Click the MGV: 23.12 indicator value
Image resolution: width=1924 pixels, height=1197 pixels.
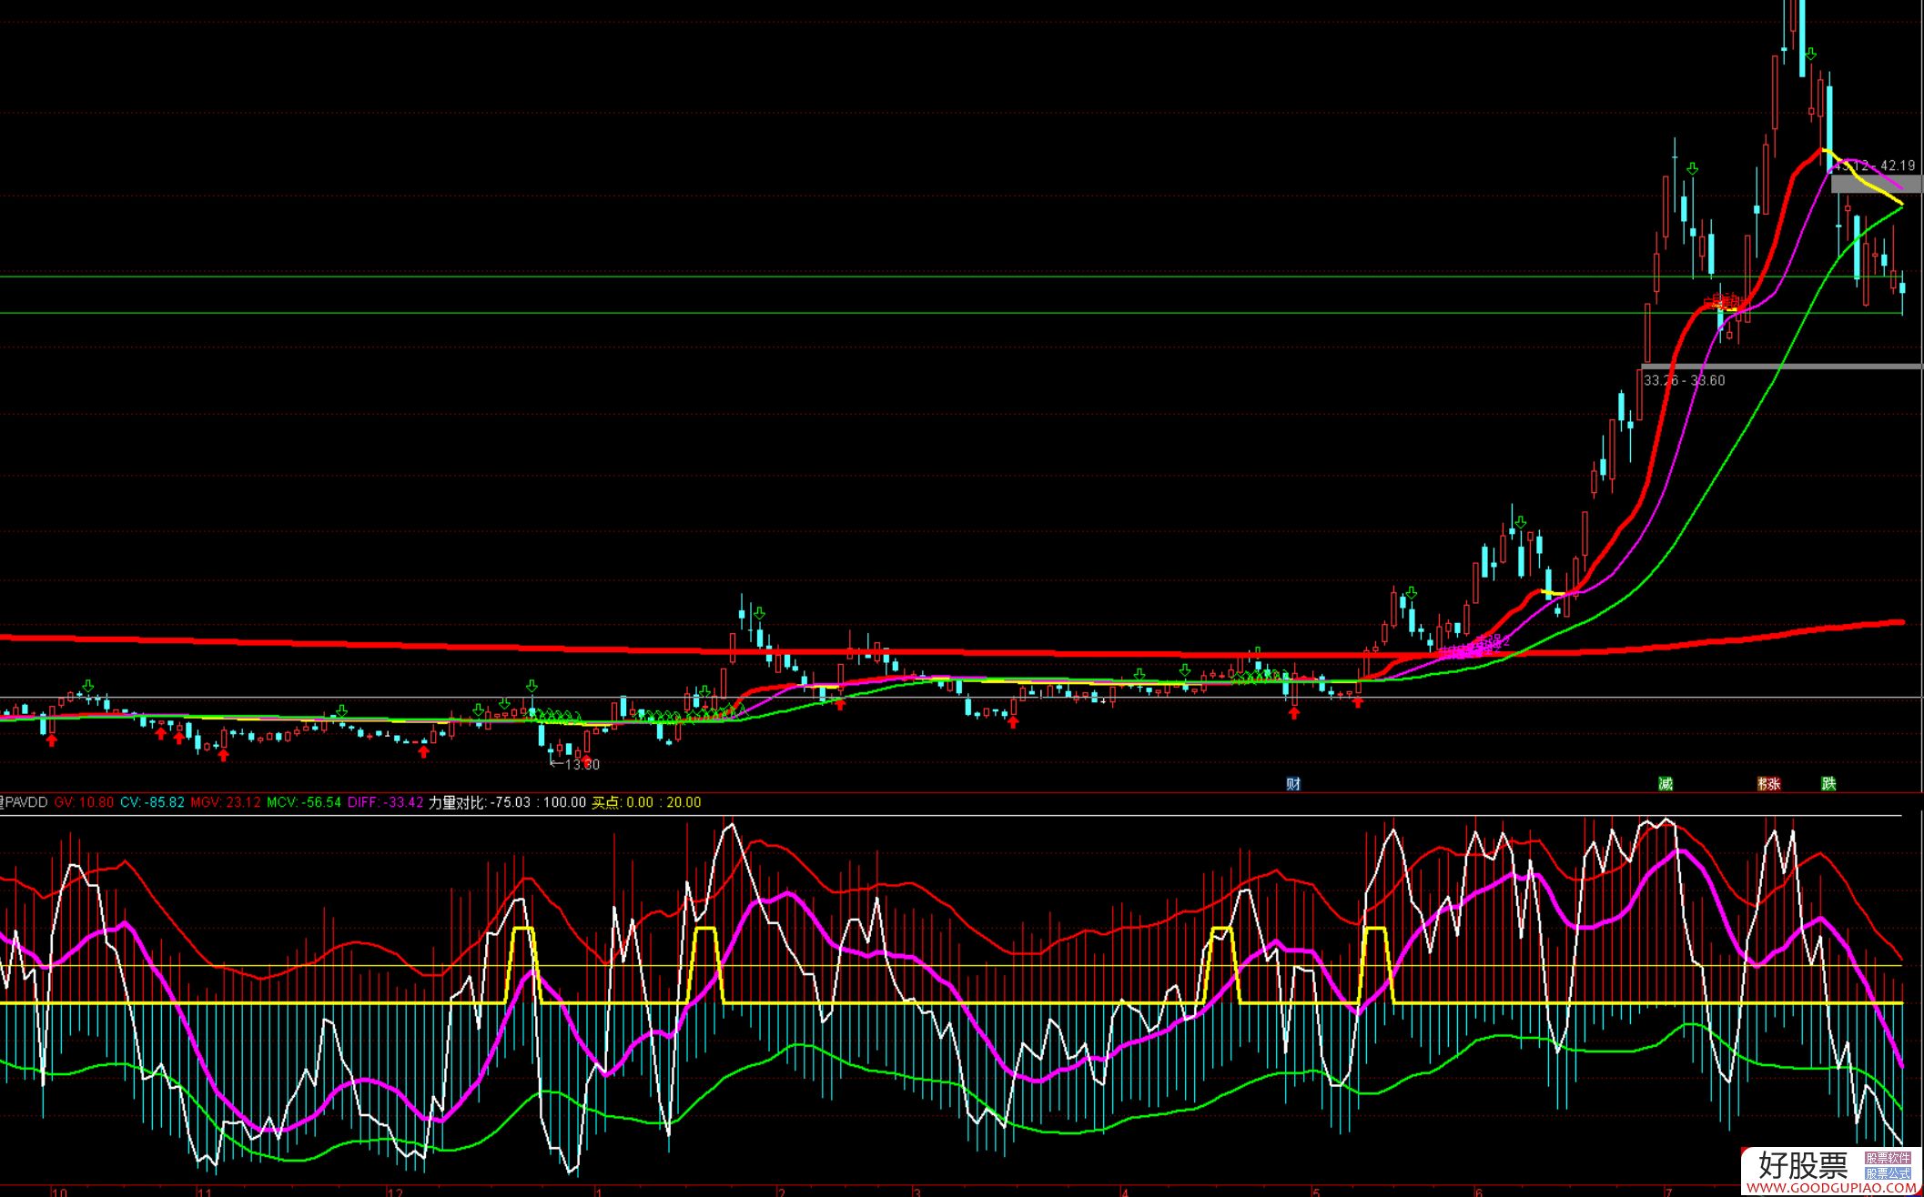click(x=226, y=802)
